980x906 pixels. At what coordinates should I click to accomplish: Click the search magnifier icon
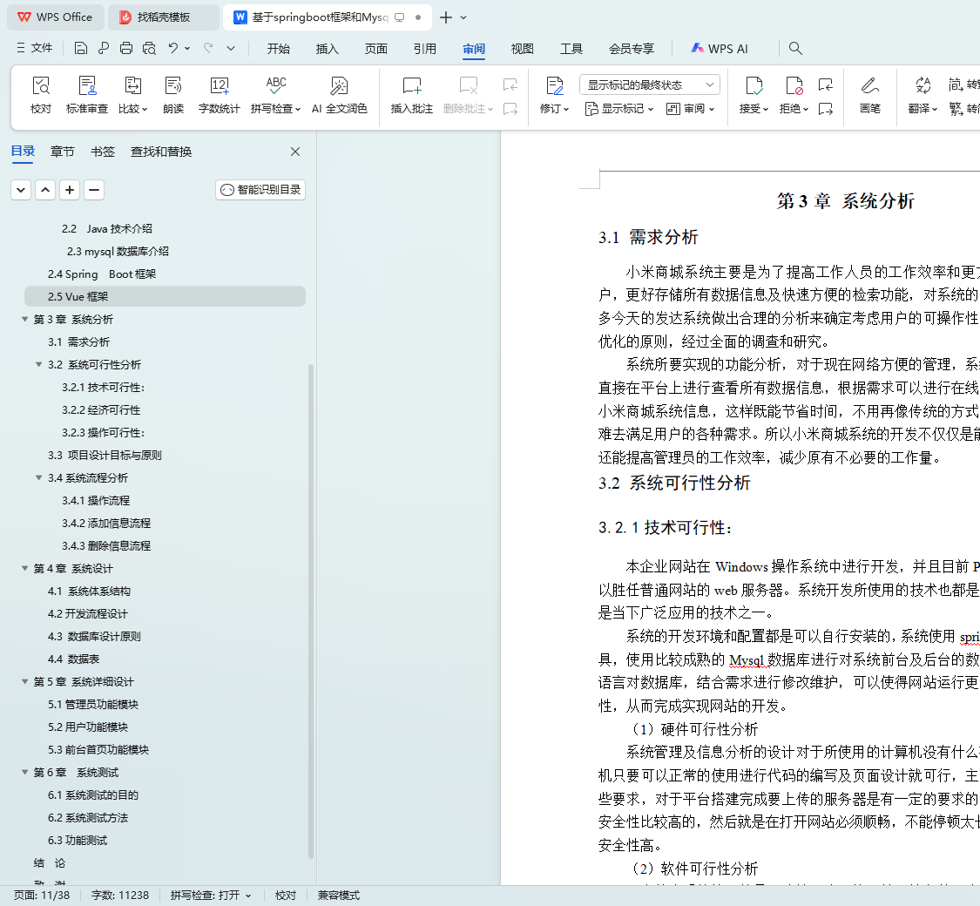pos(795,48)
